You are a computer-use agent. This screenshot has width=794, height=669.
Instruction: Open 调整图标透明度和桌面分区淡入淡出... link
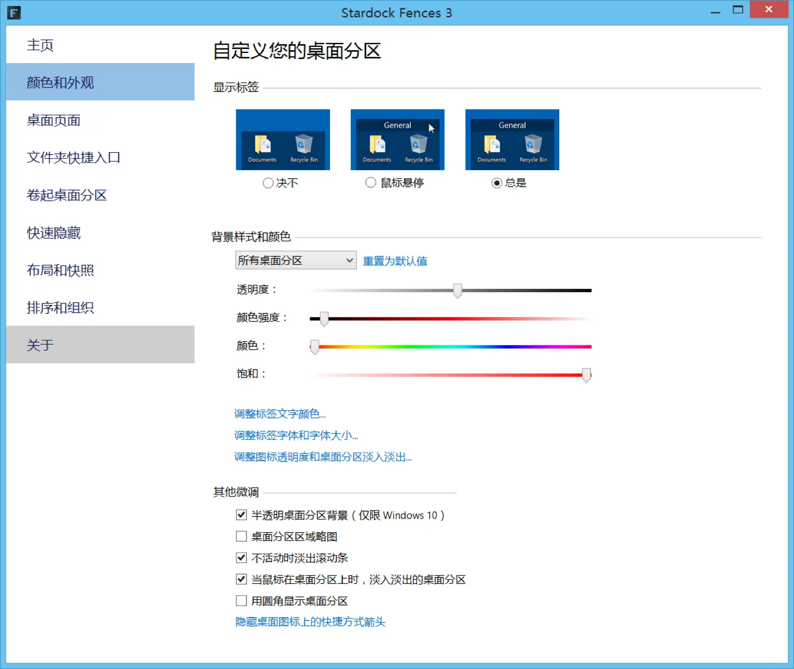click(x=323, y=457)
